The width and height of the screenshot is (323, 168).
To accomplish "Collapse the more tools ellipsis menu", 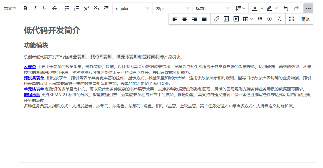I will (308, 9).
